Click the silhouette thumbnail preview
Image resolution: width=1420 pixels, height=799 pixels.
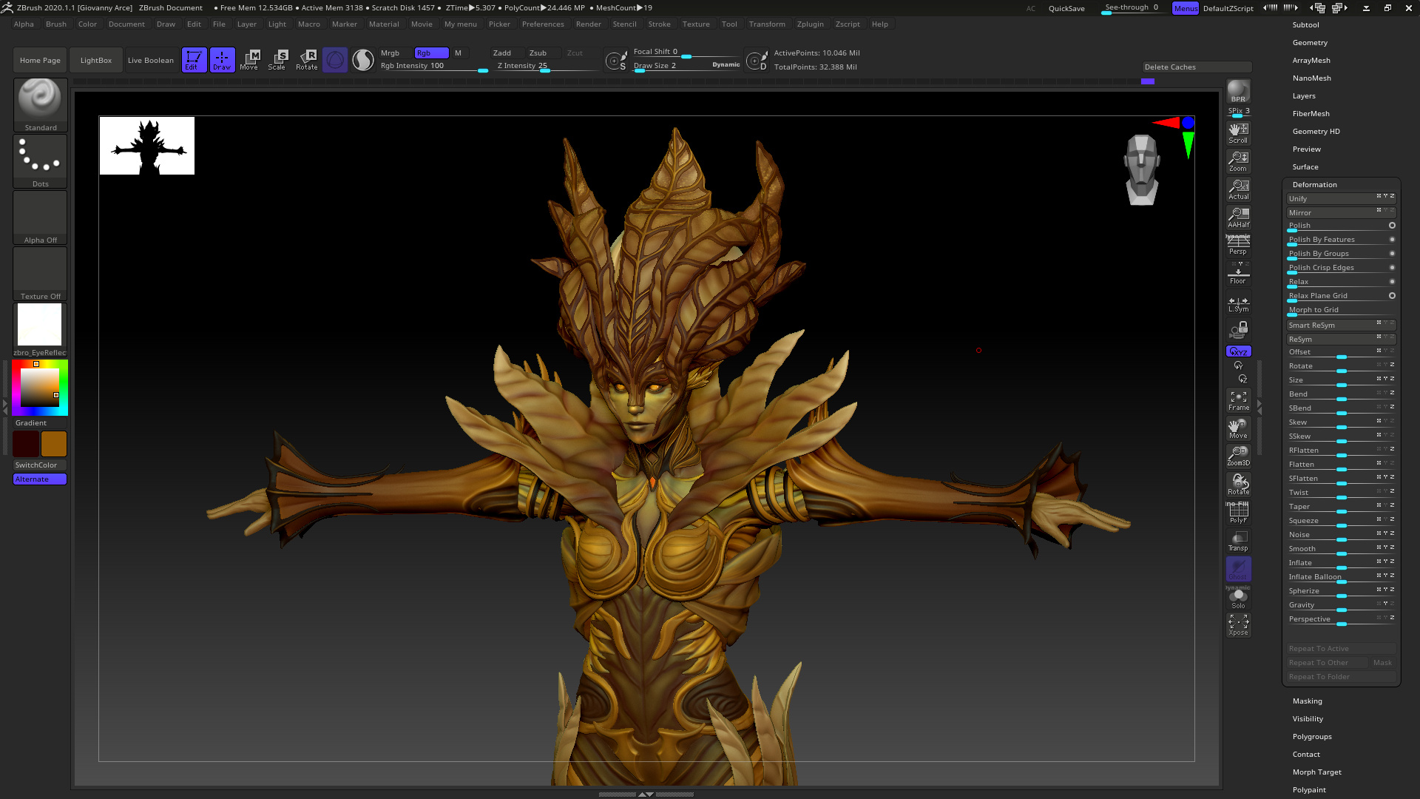click(147, 146)
